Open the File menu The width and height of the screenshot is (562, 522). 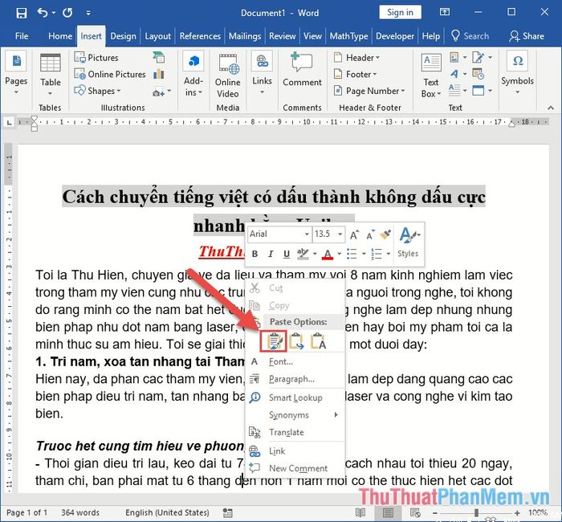pyautogui.click(x=22, y=36)
